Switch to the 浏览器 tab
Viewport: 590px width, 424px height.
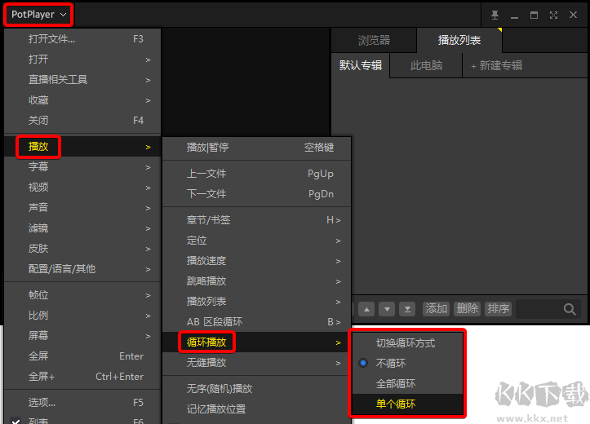coord(374,40)
